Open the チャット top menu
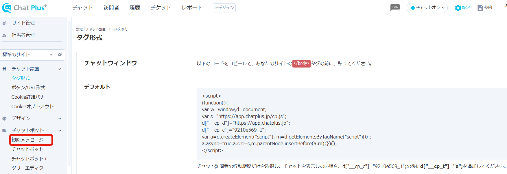This screenshot has height=174, width=507. point(83,8)
